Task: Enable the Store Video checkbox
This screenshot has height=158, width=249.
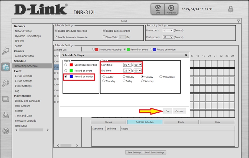Action: click(x=104, y=37)
